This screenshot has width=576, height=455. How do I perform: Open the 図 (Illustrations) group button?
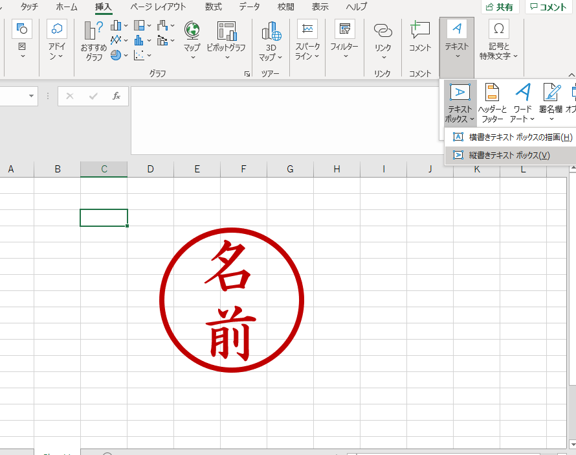[22, 40]
